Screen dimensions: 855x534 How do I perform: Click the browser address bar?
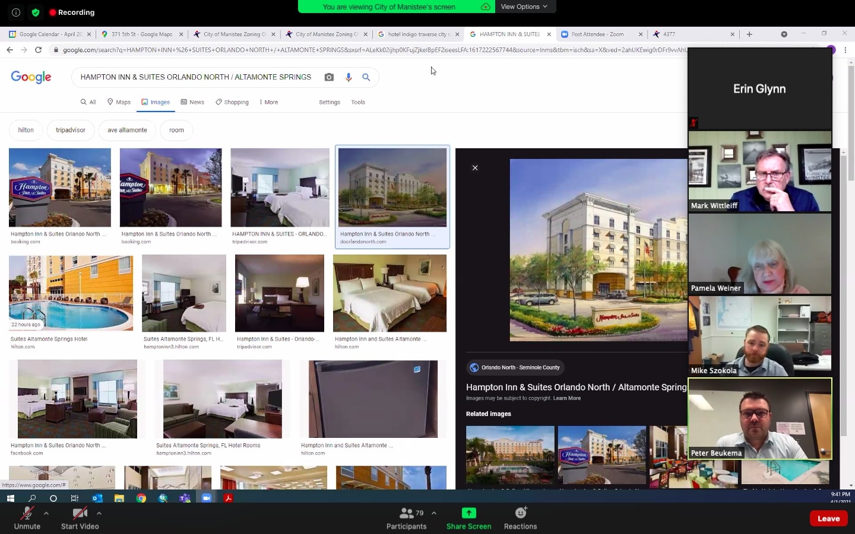click(237, 50)
